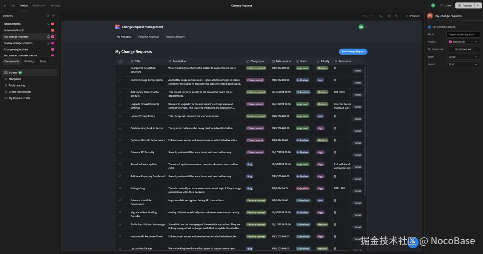Image resolution: width=483 pixels, height=254 pixels.
Task: Open the warnings triangle icon
Action: (x=396, y=16)
